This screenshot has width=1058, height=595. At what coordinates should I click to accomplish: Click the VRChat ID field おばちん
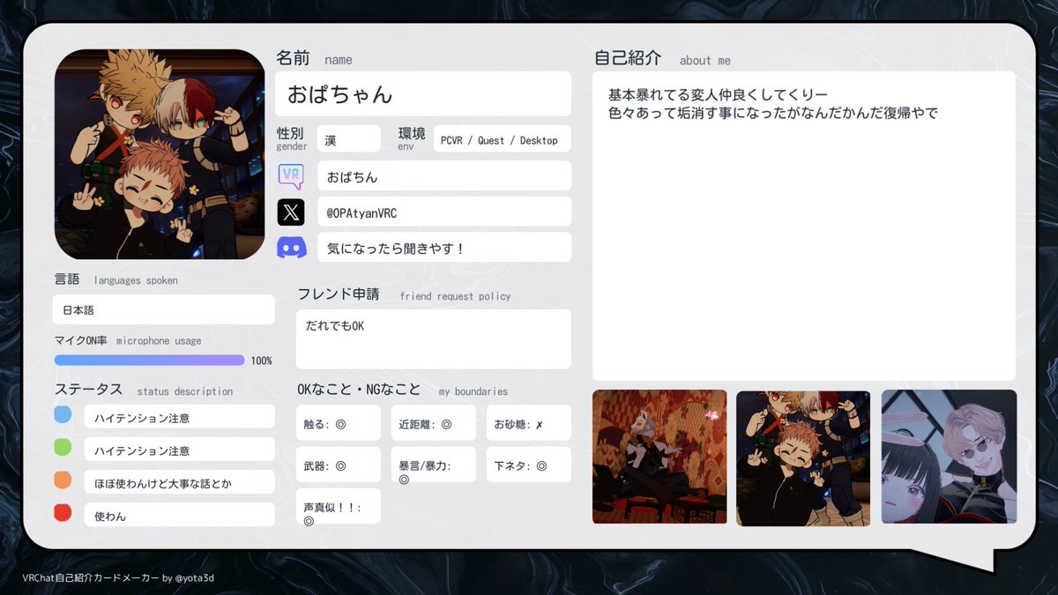[444, 175]
